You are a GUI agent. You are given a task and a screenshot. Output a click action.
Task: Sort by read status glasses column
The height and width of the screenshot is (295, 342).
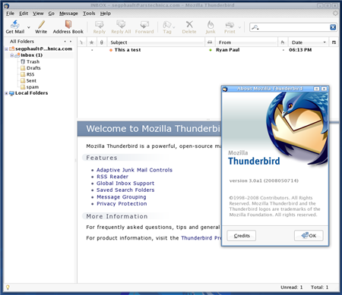click(x=210, y=42)
